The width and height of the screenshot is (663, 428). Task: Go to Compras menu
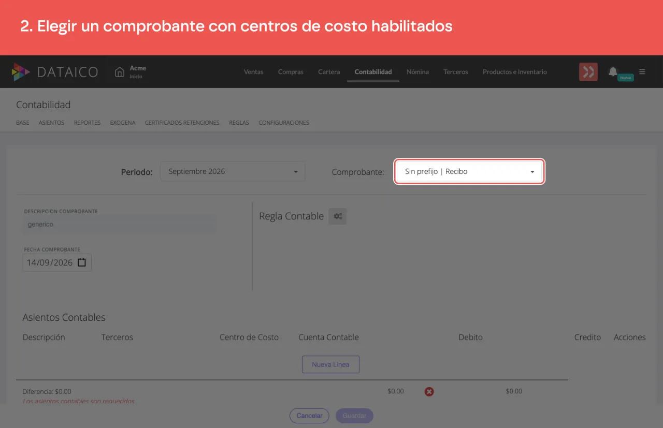(x=291, y=72)
